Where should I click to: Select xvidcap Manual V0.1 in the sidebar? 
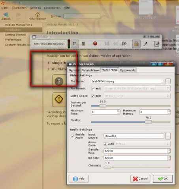pos(19,25)
